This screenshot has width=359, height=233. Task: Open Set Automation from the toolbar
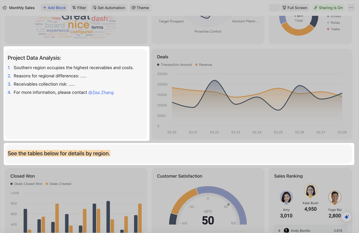(109, 8)
